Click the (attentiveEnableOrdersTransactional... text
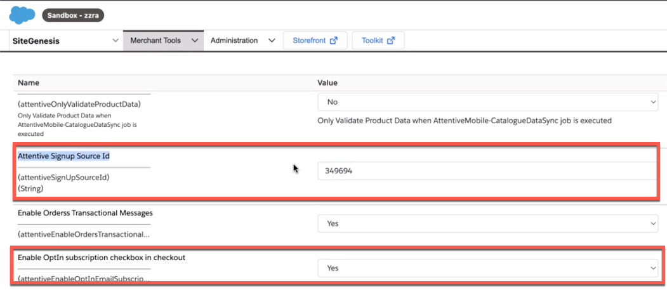The height and width of the screenshot is (290, 667). tap(83, 234)
